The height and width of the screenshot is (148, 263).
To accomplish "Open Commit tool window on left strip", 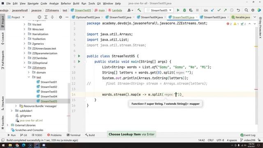I will (x=3, y=39).
